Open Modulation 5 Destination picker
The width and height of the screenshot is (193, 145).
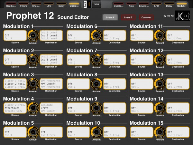(x=51, y=132)
